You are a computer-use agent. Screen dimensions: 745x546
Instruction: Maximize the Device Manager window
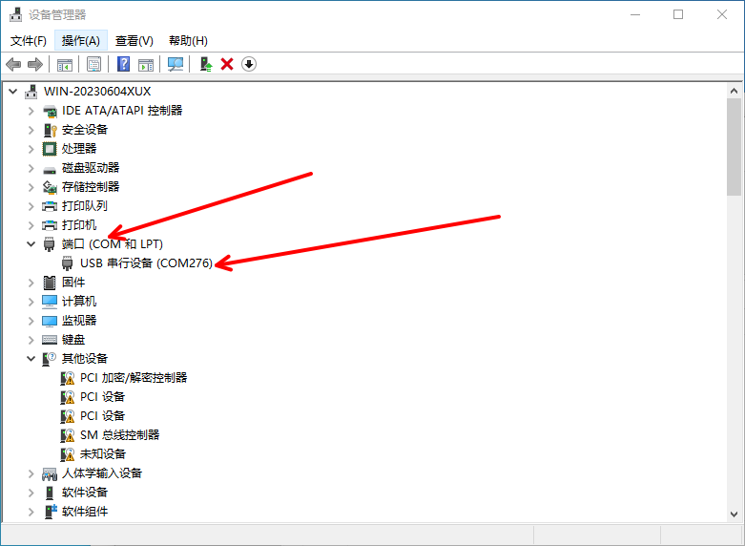tap(678, 14)
